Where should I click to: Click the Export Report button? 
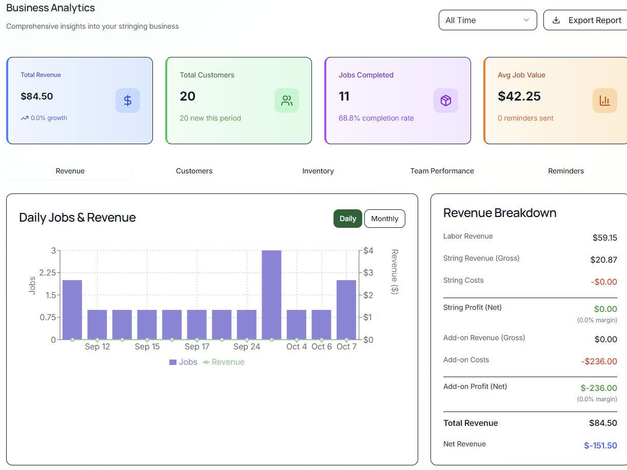587,21
